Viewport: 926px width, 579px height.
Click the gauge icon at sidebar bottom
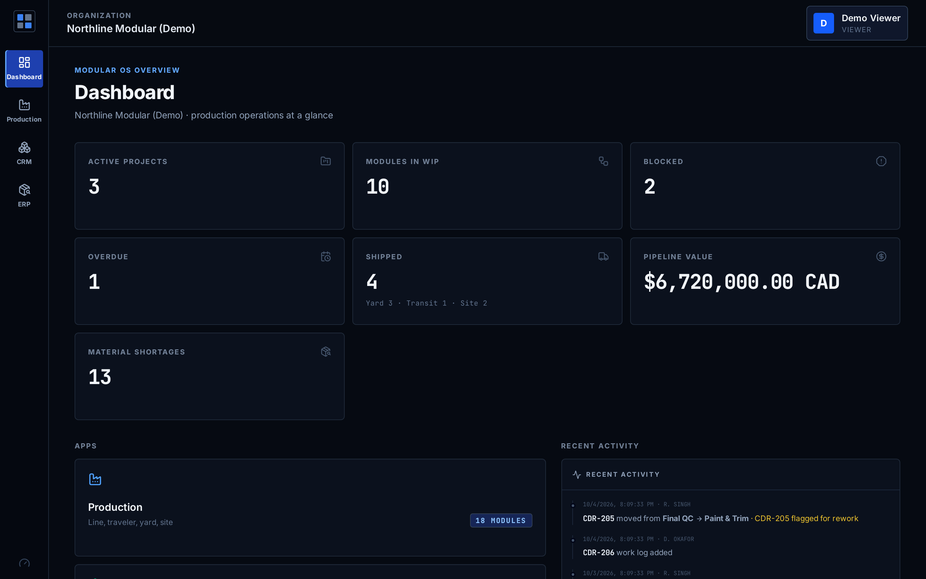[x=24, y=563]
